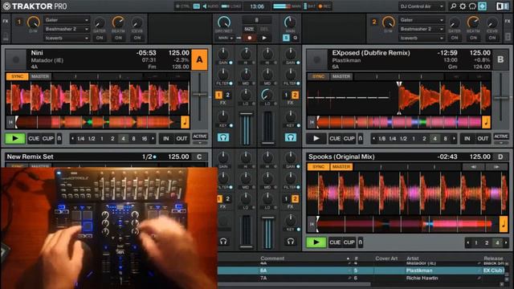Click Deck B tempo fader
The height and width of the screenshot is (289, 514).
pyautogui.click(x=500, y=98)
